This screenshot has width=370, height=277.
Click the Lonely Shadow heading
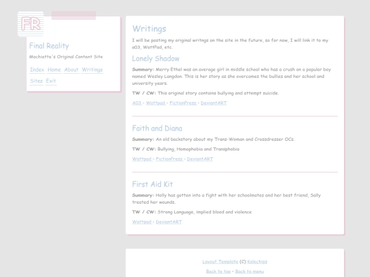tap(156, 58)
